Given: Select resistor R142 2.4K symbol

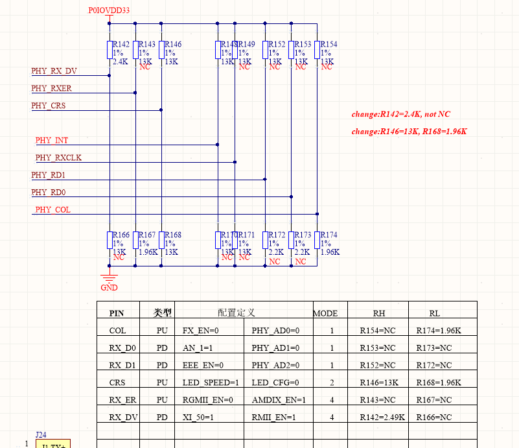Looking at the screenshot, I should 110,50.
